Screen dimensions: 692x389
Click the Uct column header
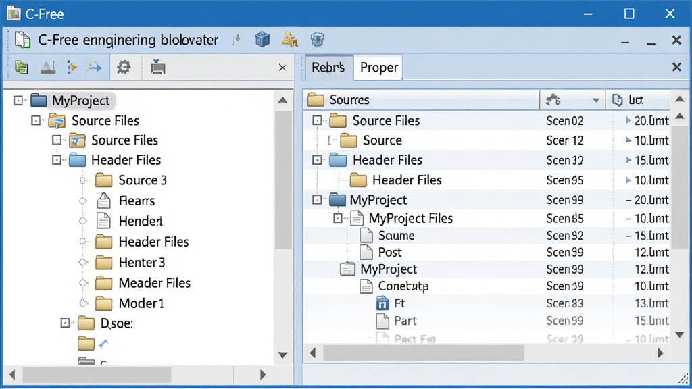[x=638, y=100]
